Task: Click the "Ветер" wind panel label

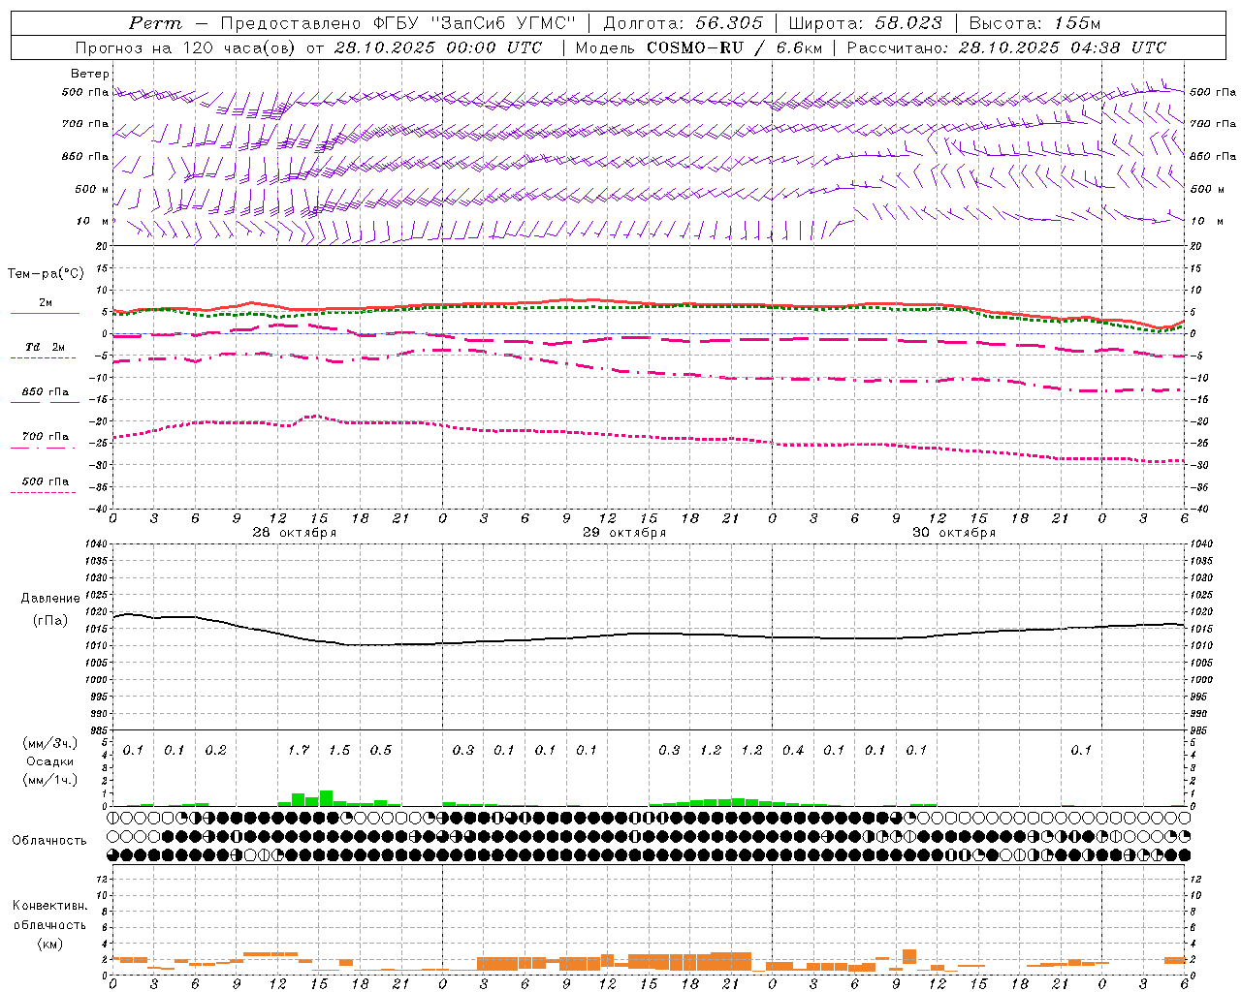Action: 90,74
